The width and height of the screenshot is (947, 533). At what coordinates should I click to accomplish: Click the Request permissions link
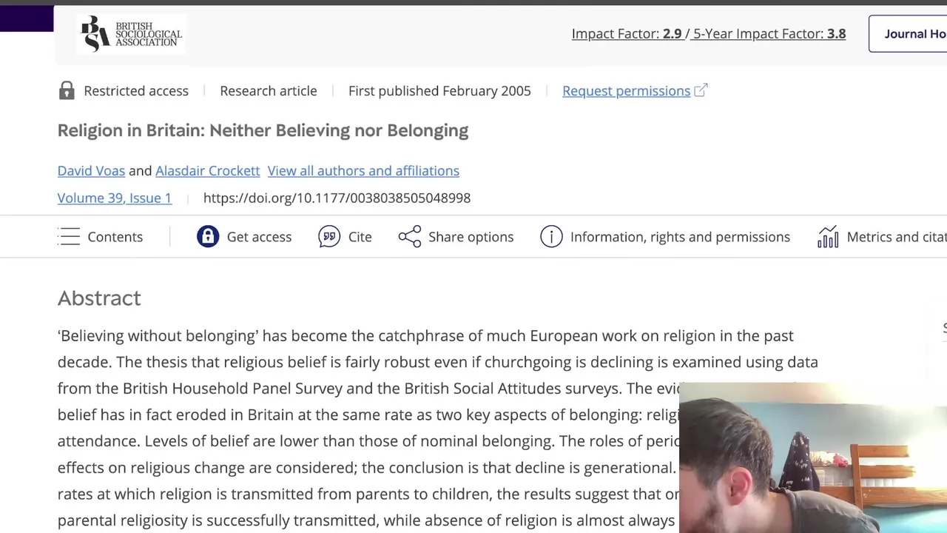click(x=626, y=91)
